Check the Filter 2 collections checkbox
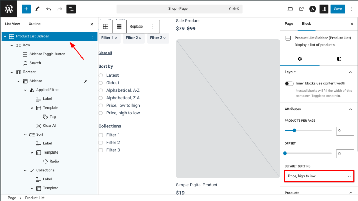The image size is (358, 201). coord(101,143)
